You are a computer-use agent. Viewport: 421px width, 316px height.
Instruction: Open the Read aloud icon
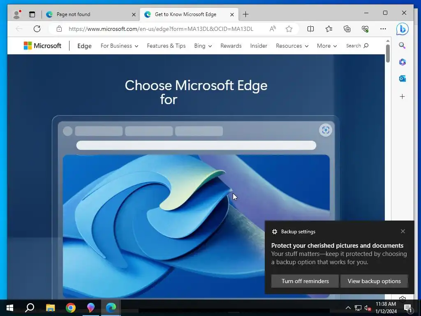coord(273,29)
